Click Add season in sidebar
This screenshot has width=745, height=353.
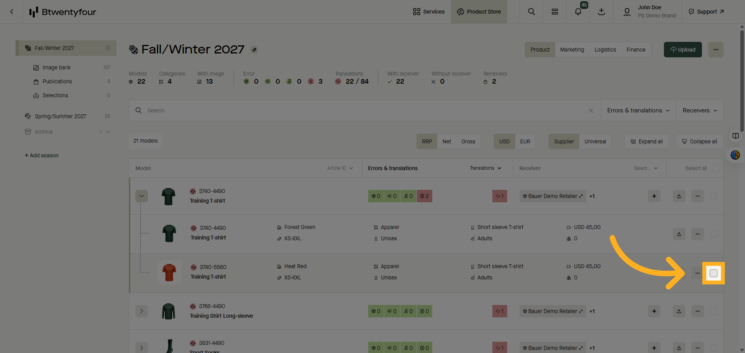click(x=42, y=155)
